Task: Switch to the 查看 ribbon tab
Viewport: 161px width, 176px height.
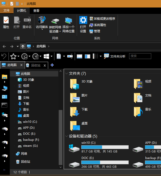Action: (36, 10)
